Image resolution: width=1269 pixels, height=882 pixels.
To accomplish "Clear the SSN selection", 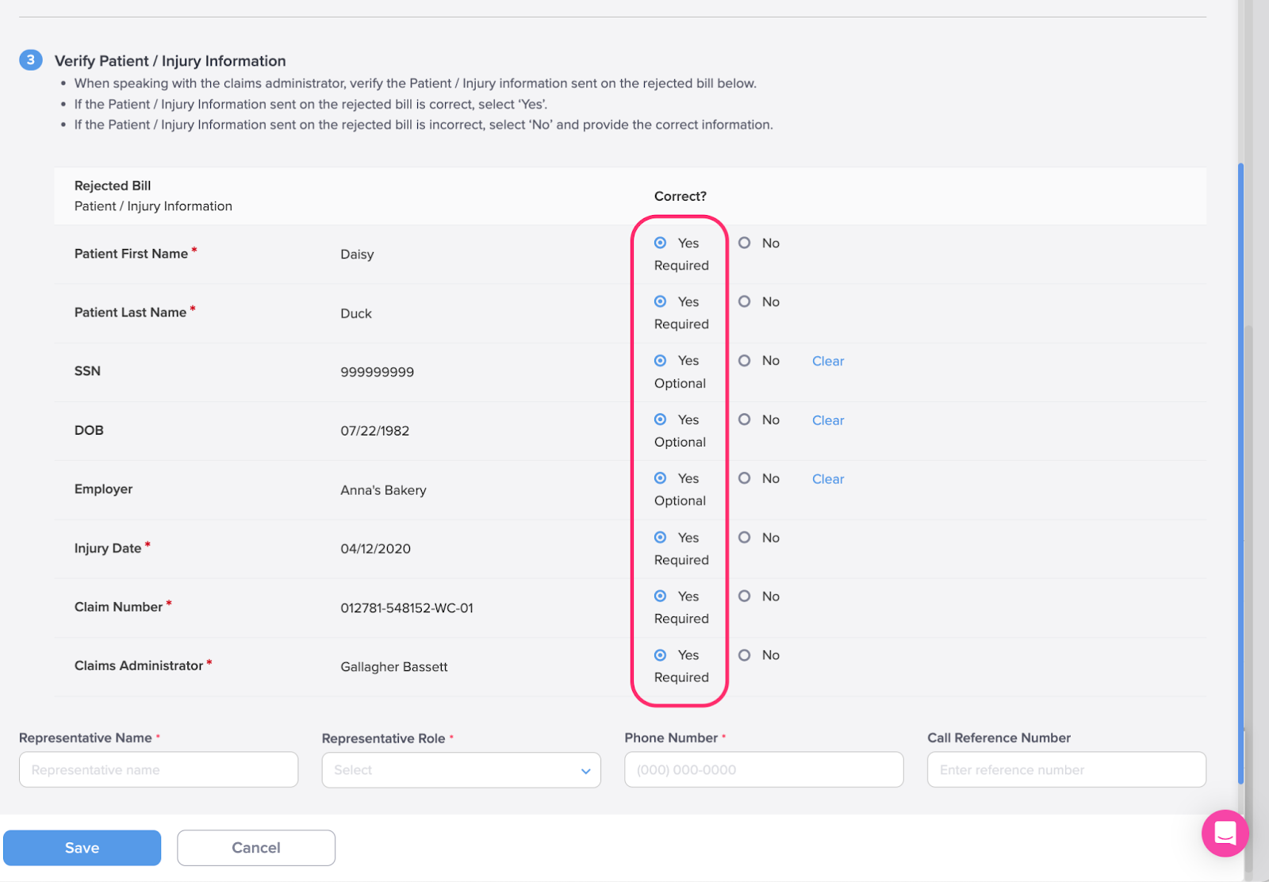I will pyautogui.click(x=827, y=362).
